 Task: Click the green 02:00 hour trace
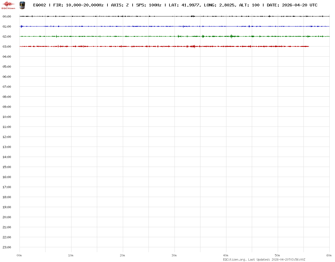167,36
